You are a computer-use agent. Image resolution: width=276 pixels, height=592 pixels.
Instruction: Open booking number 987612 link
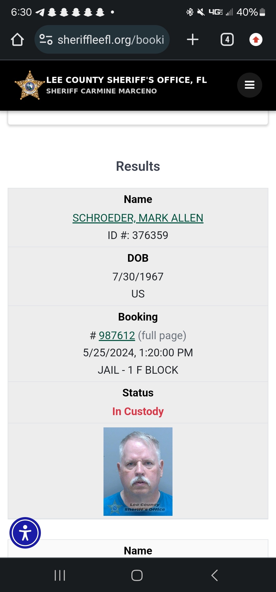[x=117, y=335]
